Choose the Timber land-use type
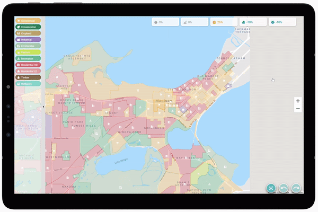The height and width of the screenshot is (212, 318). (x=28, y=77)
